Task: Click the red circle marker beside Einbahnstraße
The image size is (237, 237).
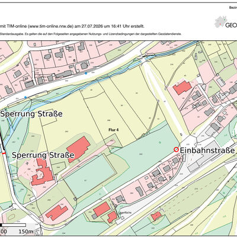Action: coord(176,150)
